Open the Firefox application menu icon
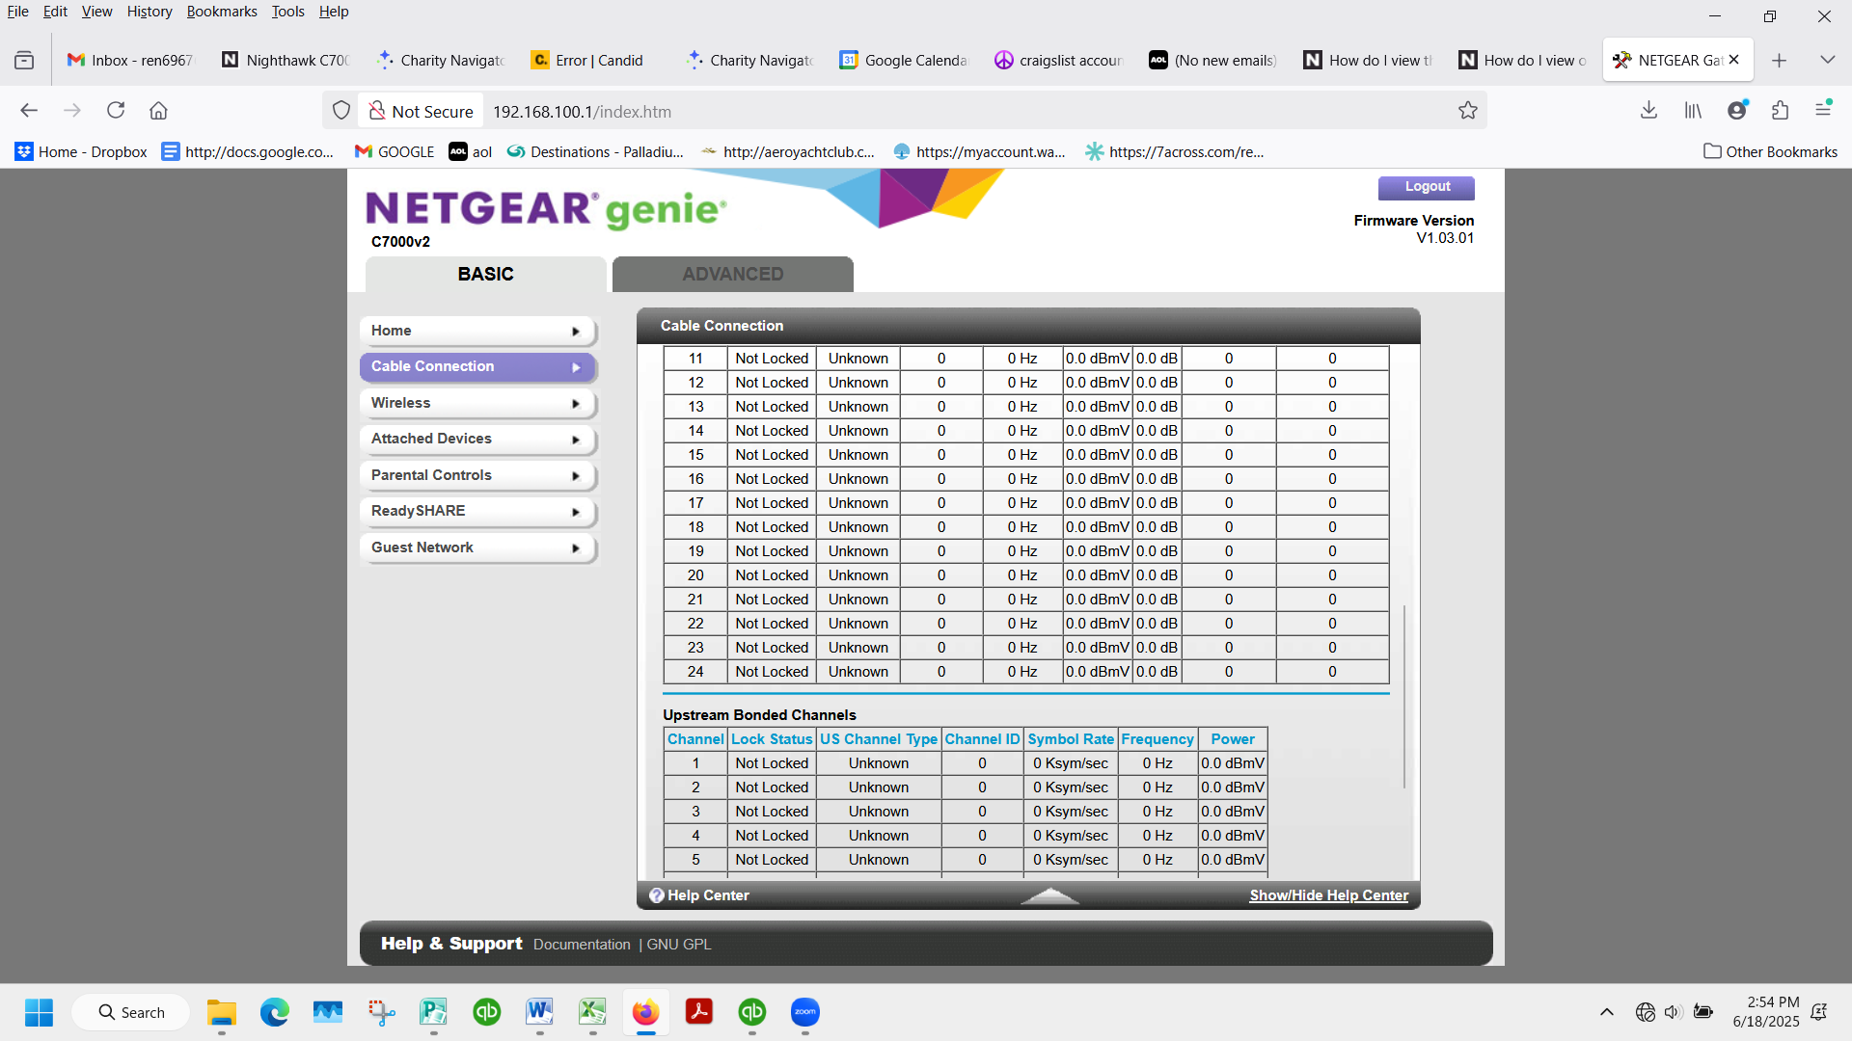1852x1041 pixels. point(1822,110)
